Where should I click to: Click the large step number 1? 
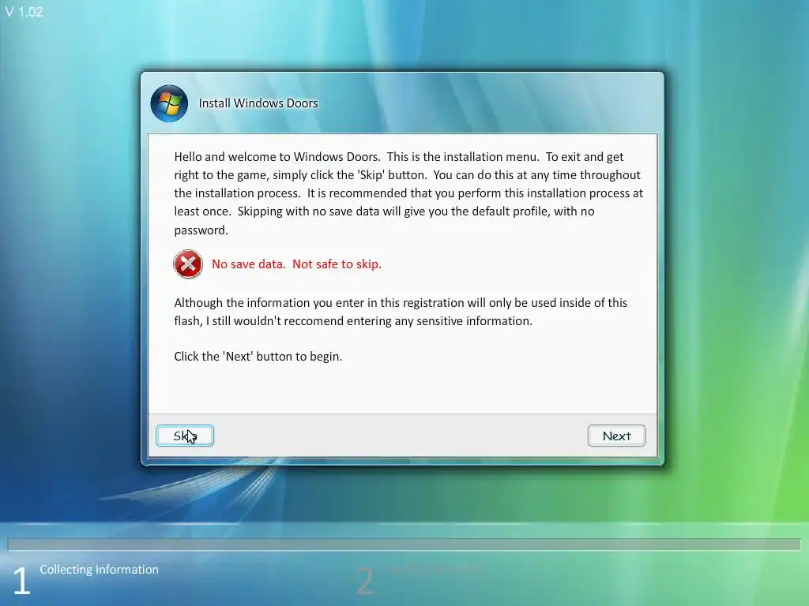(x=21, y=582)
